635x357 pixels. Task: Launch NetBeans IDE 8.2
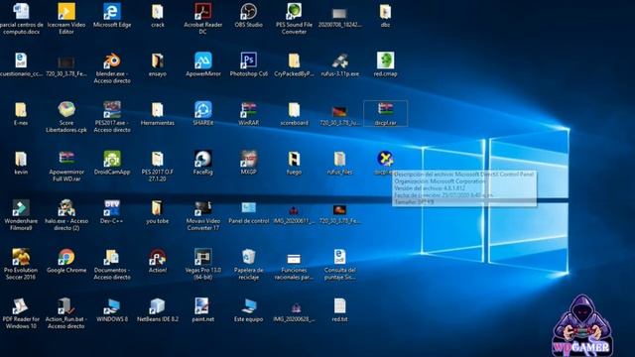tap(158, 310)
